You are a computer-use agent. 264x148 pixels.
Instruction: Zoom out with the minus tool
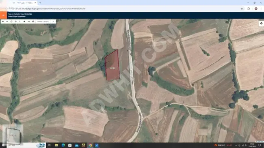pyautogui.click(x=7, y=21)
